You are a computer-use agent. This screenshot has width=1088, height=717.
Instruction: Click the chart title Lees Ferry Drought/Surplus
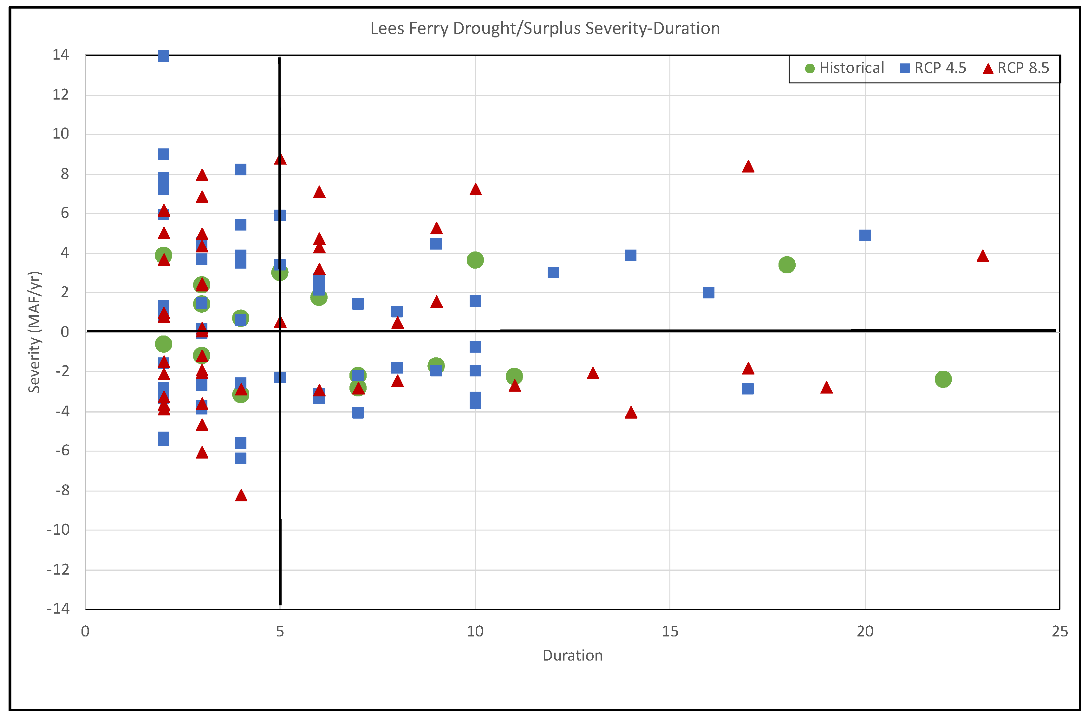coord(545,28)
